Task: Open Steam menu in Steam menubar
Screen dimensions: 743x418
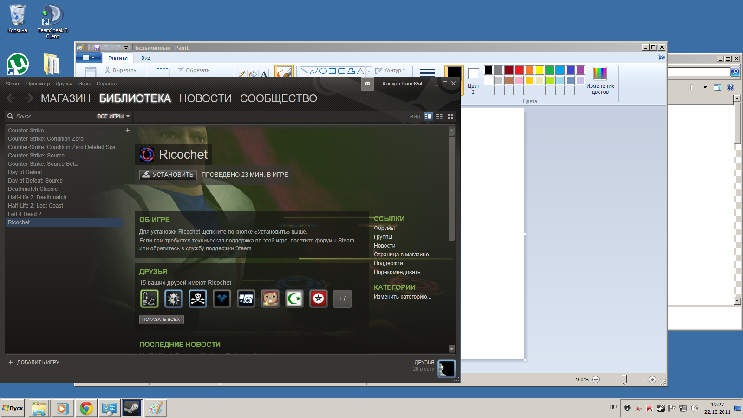Action: (x=13, y=84)
